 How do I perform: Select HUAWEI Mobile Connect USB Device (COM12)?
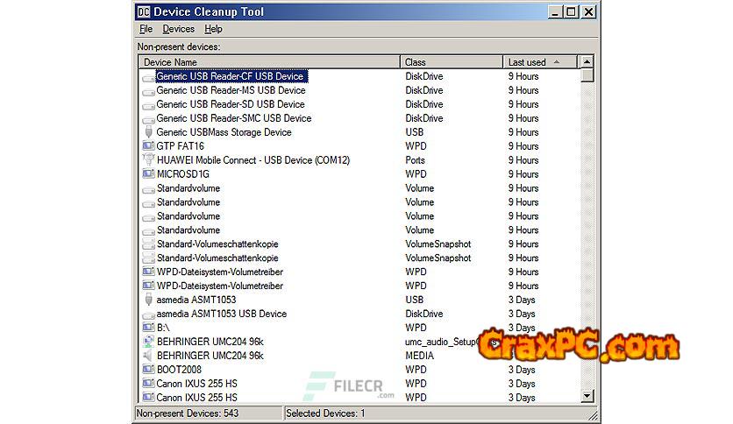click(253, 160)
